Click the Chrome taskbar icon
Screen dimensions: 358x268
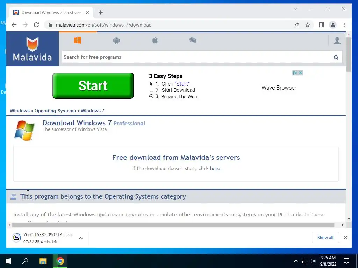60,261
